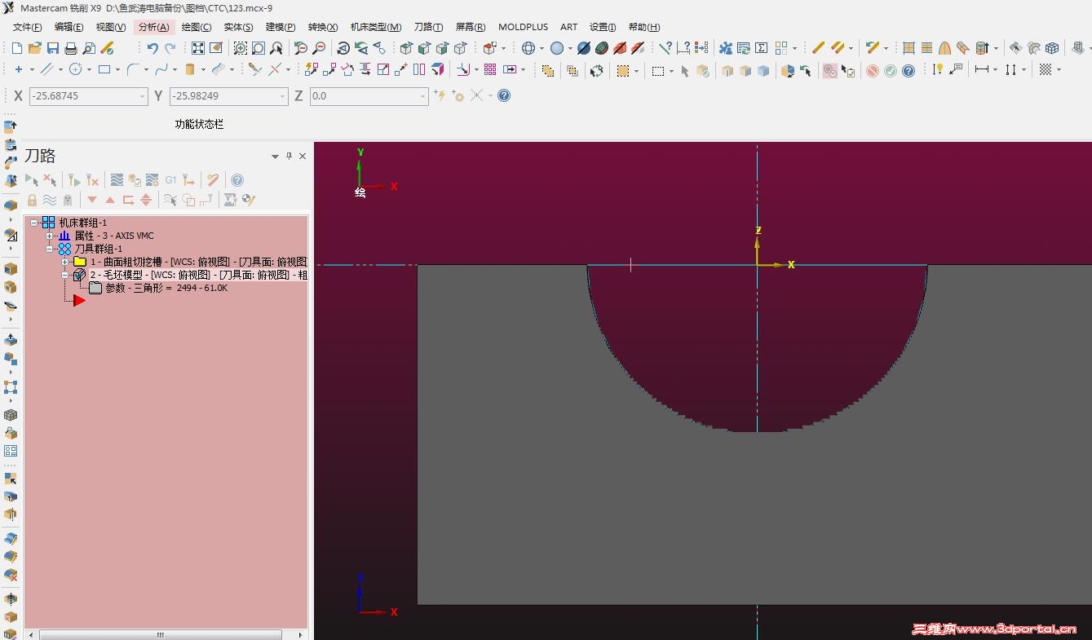Open the Z coordinate dropdown

coord(422,96)
